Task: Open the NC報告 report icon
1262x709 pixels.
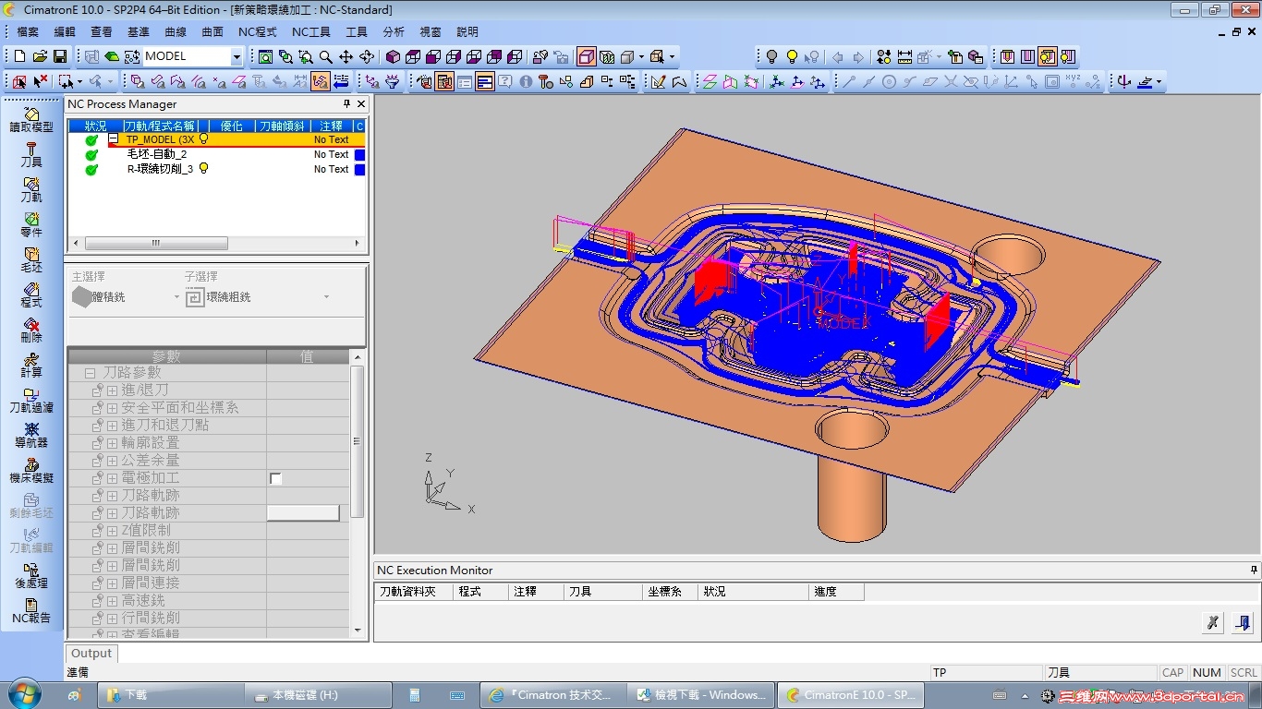Action: pos(31,611)
